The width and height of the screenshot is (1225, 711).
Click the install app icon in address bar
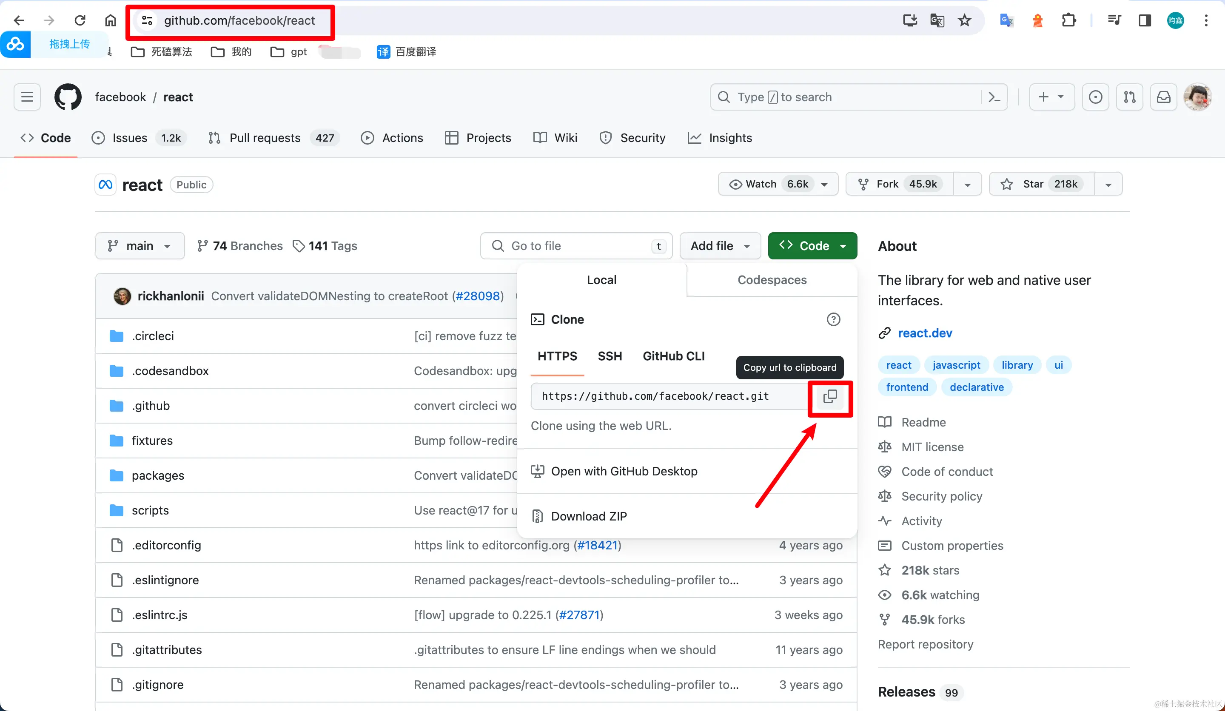pyautogui.click(x=909, y=20)
